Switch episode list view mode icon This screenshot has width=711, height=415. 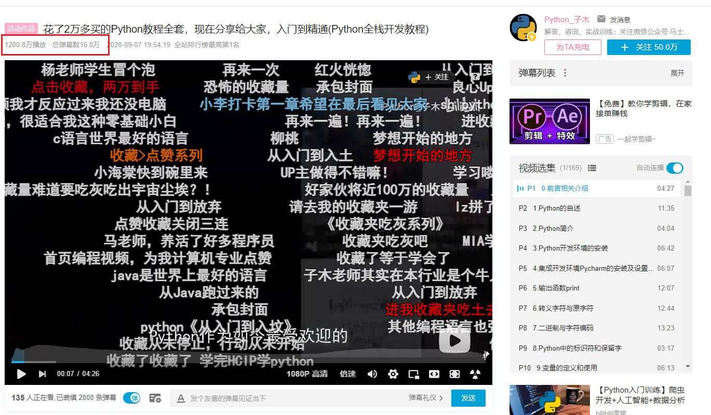point(592,168)
